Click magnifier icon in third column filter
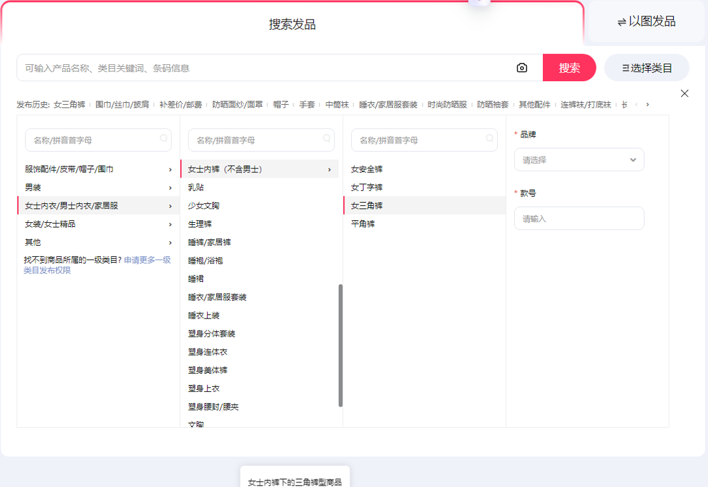This screenshot has height=487, width=708. (x=489, y=138)
